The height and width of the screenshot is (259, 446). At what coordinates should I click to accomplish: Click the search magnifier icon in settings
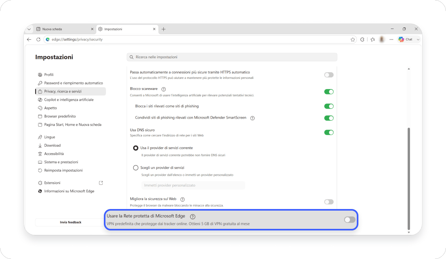[131, 57]
